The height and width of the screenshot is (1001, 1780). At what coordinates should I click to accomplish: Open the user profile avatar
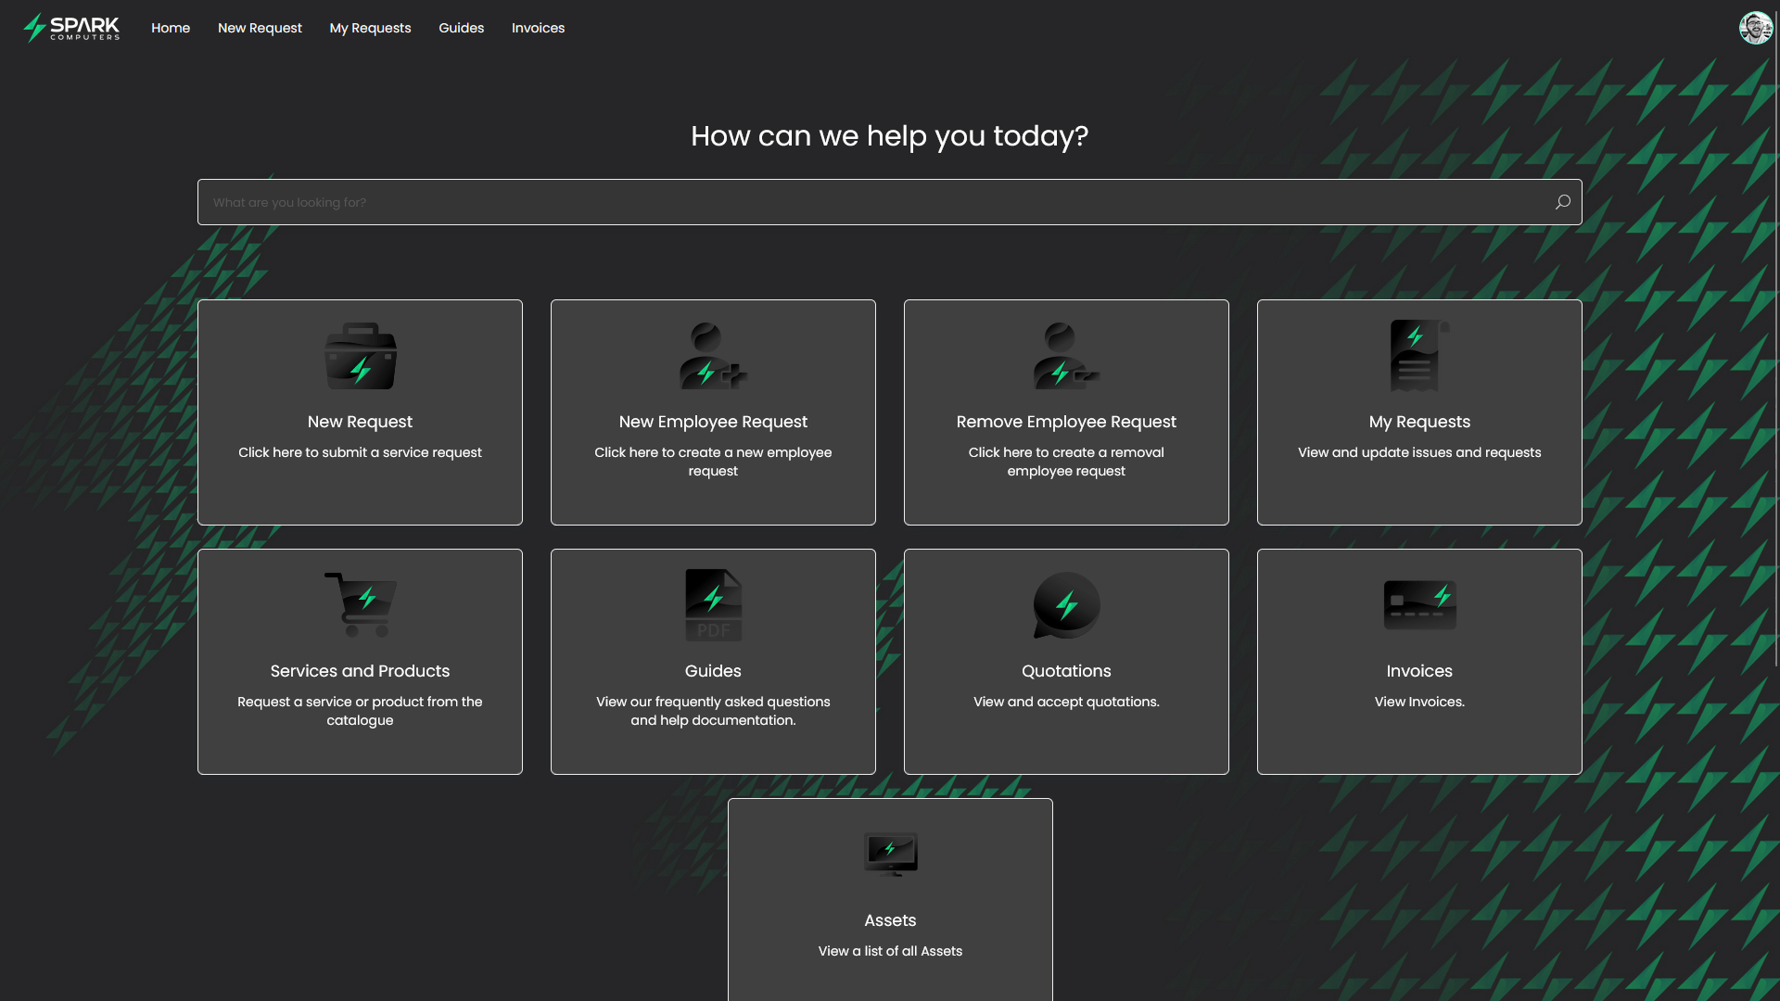coord(1756,28)
